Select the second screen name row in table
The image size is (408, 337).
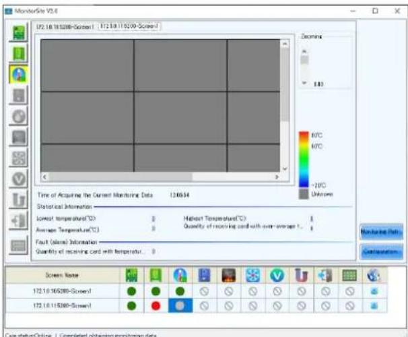pos(62,306)
